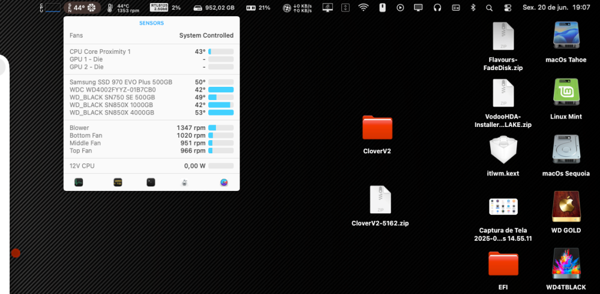
Task: Open the memory 21% menu bar item
Action: coord(258,8)
